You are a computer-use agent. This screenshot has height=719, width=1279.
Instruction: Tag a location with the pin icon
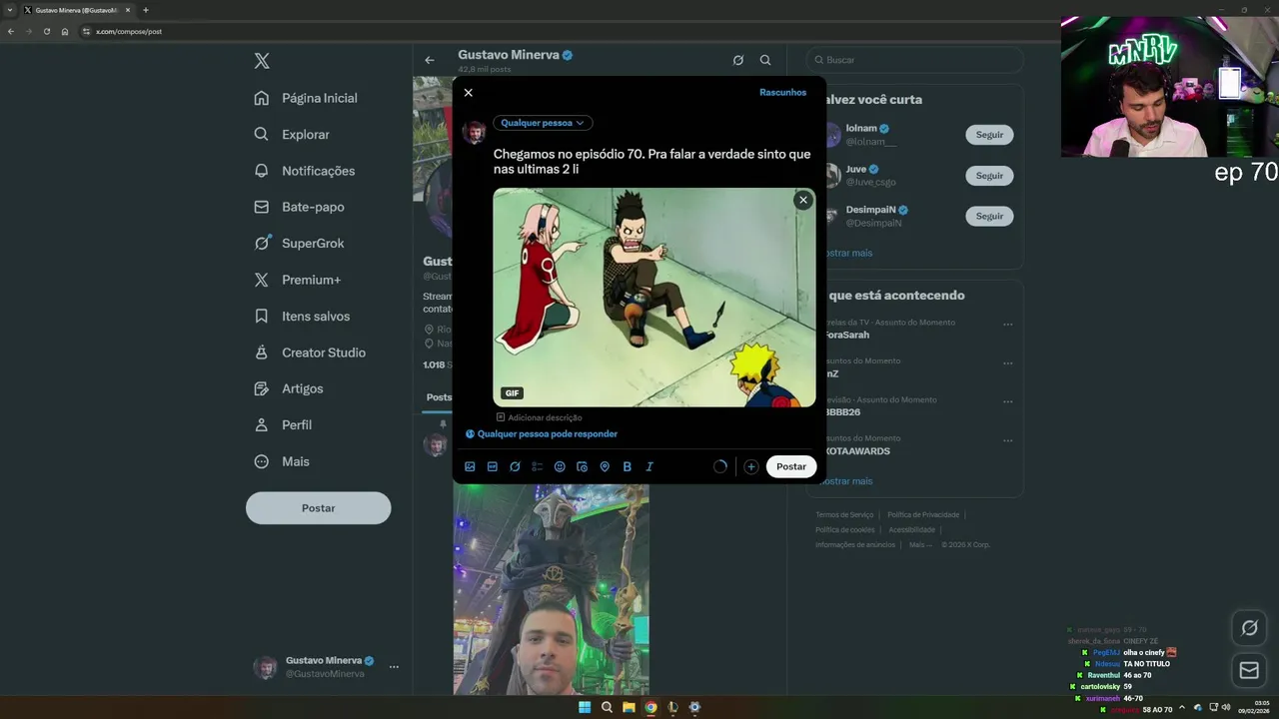(605, 466)
